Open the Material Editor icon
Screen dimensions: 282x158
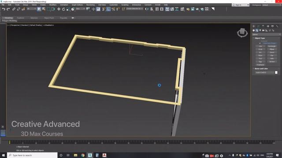[182, 9]
